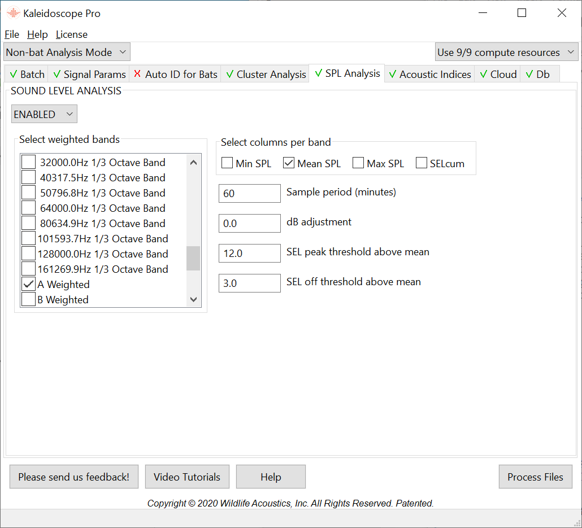Minimize the Kaleidoscope Pro window
Screen dimensions: 582x528
[482, 13]
